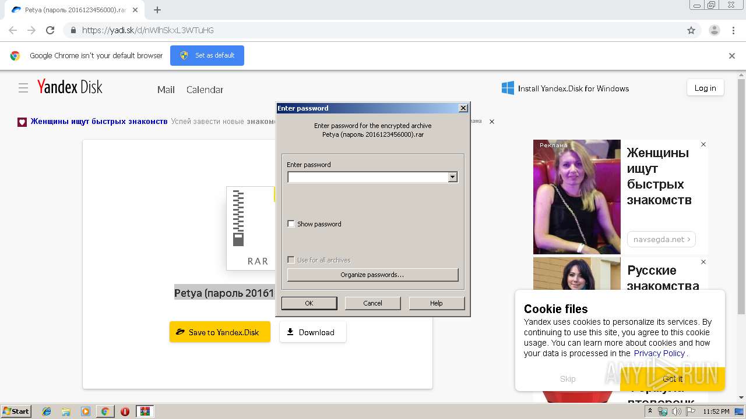The height and width of the screenshot is (419, 746).
Task: Click WinRAR icon in taskbar
Action: [145, 411]
